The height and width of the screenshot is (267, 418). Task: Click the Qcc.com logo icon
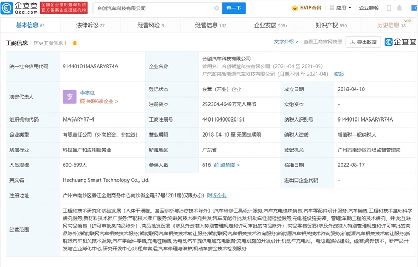(x=7, y=8)
